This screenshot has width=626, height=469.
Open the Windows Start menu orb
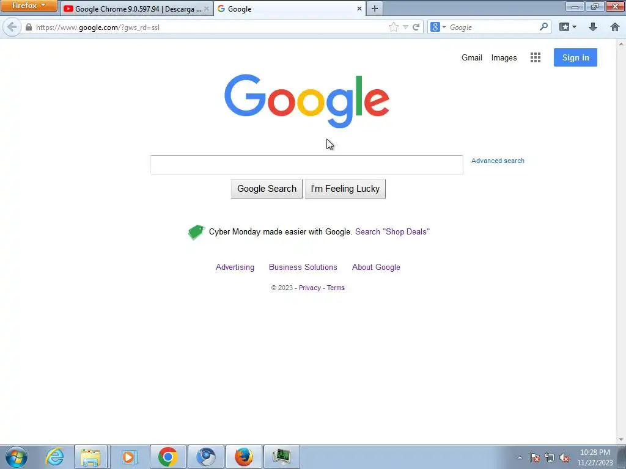click(x=17, y=457)
